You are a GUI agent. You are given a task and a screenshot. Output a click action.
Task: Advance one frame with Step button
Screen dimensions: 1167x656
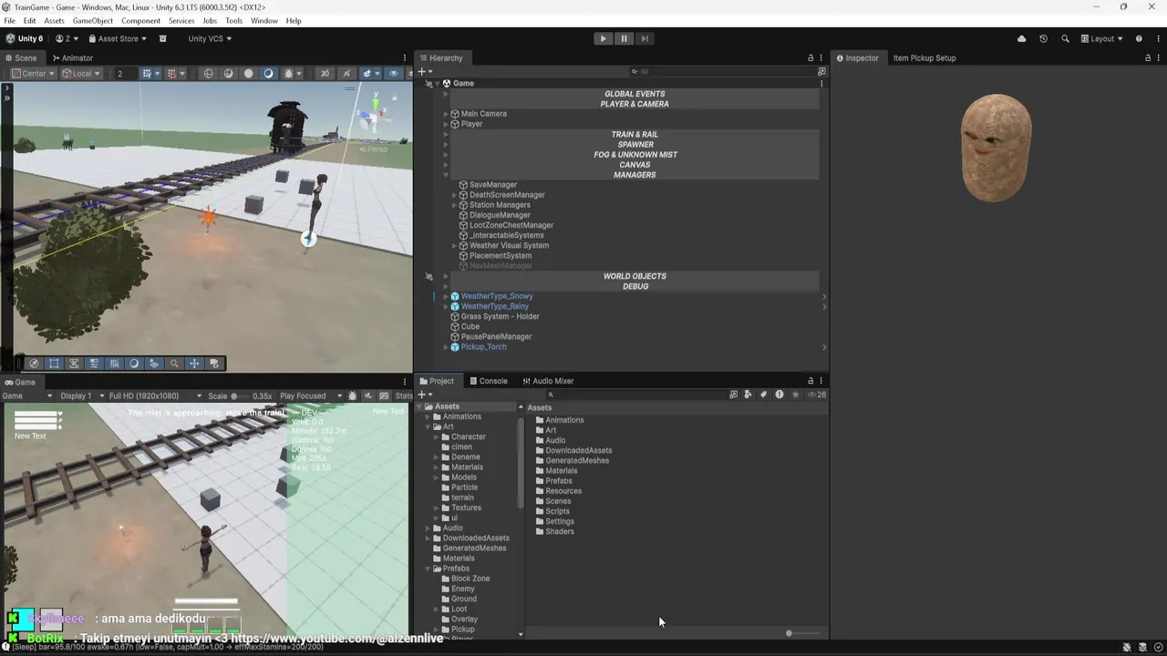click(x=645, y=38)
